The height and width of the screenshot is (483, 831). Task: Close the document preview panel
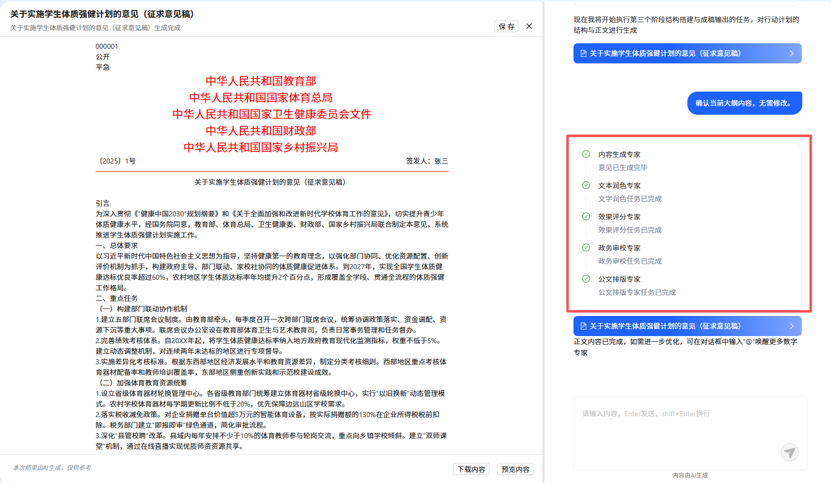pos(529,26)
